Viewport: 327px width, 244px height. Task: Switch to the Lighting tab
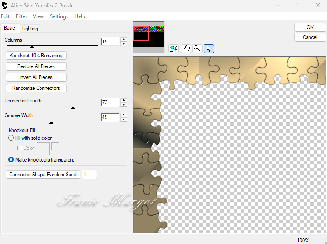[30, 29]
